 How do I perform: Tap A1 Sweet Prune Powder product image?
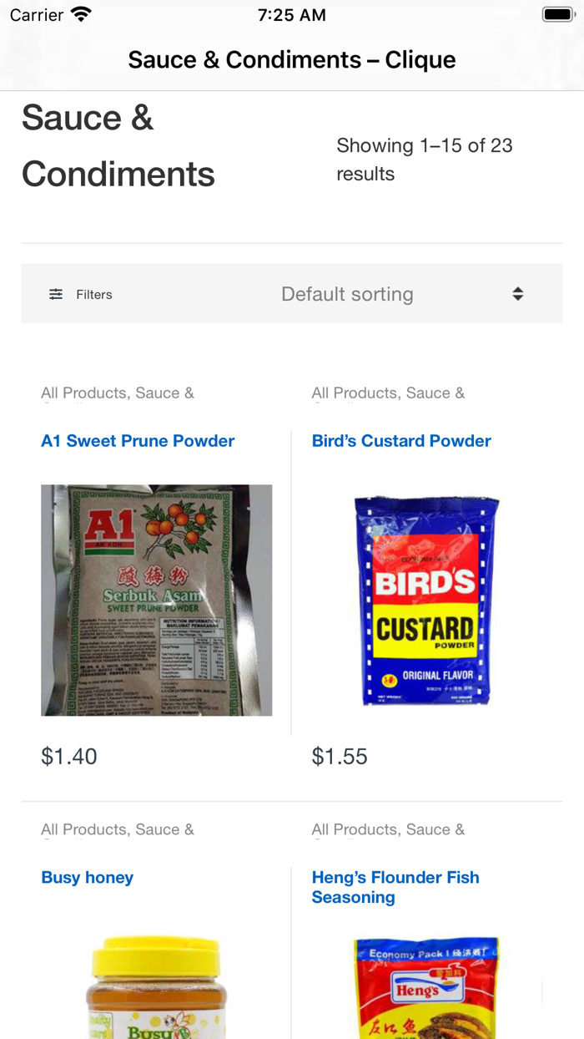157,600
